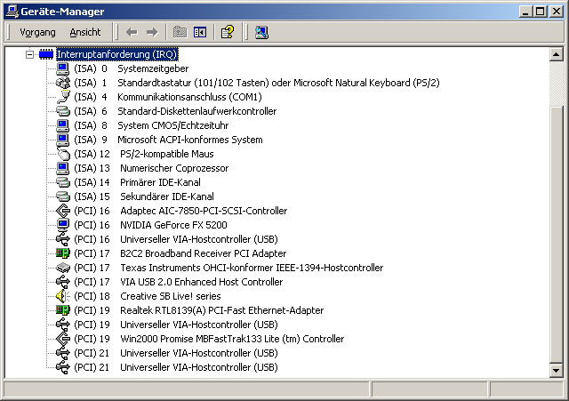Open the Ansicht menu
The image size is (569, 401).
[85, 32]
